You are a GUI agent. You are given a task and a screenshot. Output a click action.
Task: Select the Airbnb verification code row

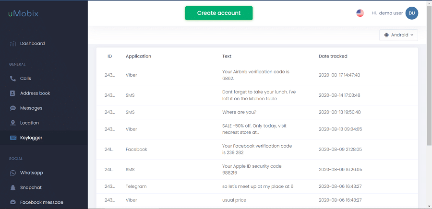(x=257, y=75)
